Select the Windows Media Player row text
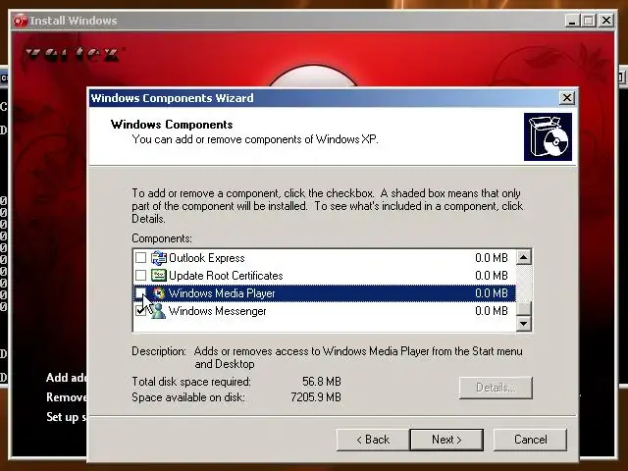The width and height of the screenshot is (628, 471). click(222, 293)
